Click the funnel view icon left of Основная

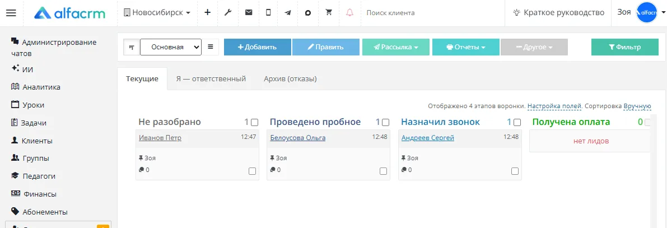[132, 47]
